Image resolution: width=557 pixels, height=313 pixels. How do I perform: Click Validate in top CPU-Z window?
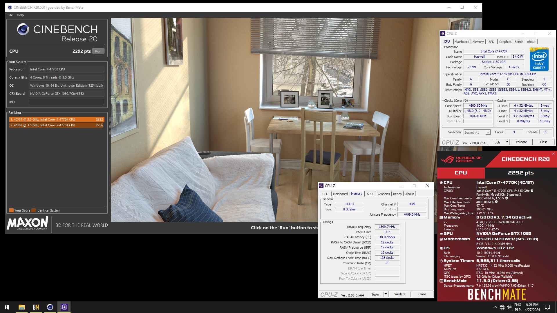point(521,142)
